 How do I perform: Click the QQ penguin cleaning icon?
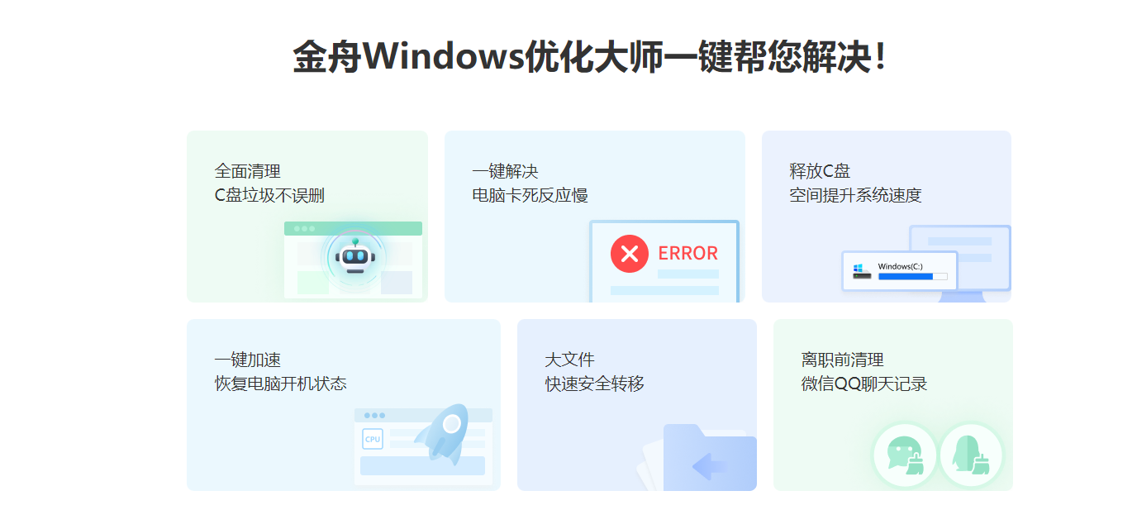pos(971,455)
